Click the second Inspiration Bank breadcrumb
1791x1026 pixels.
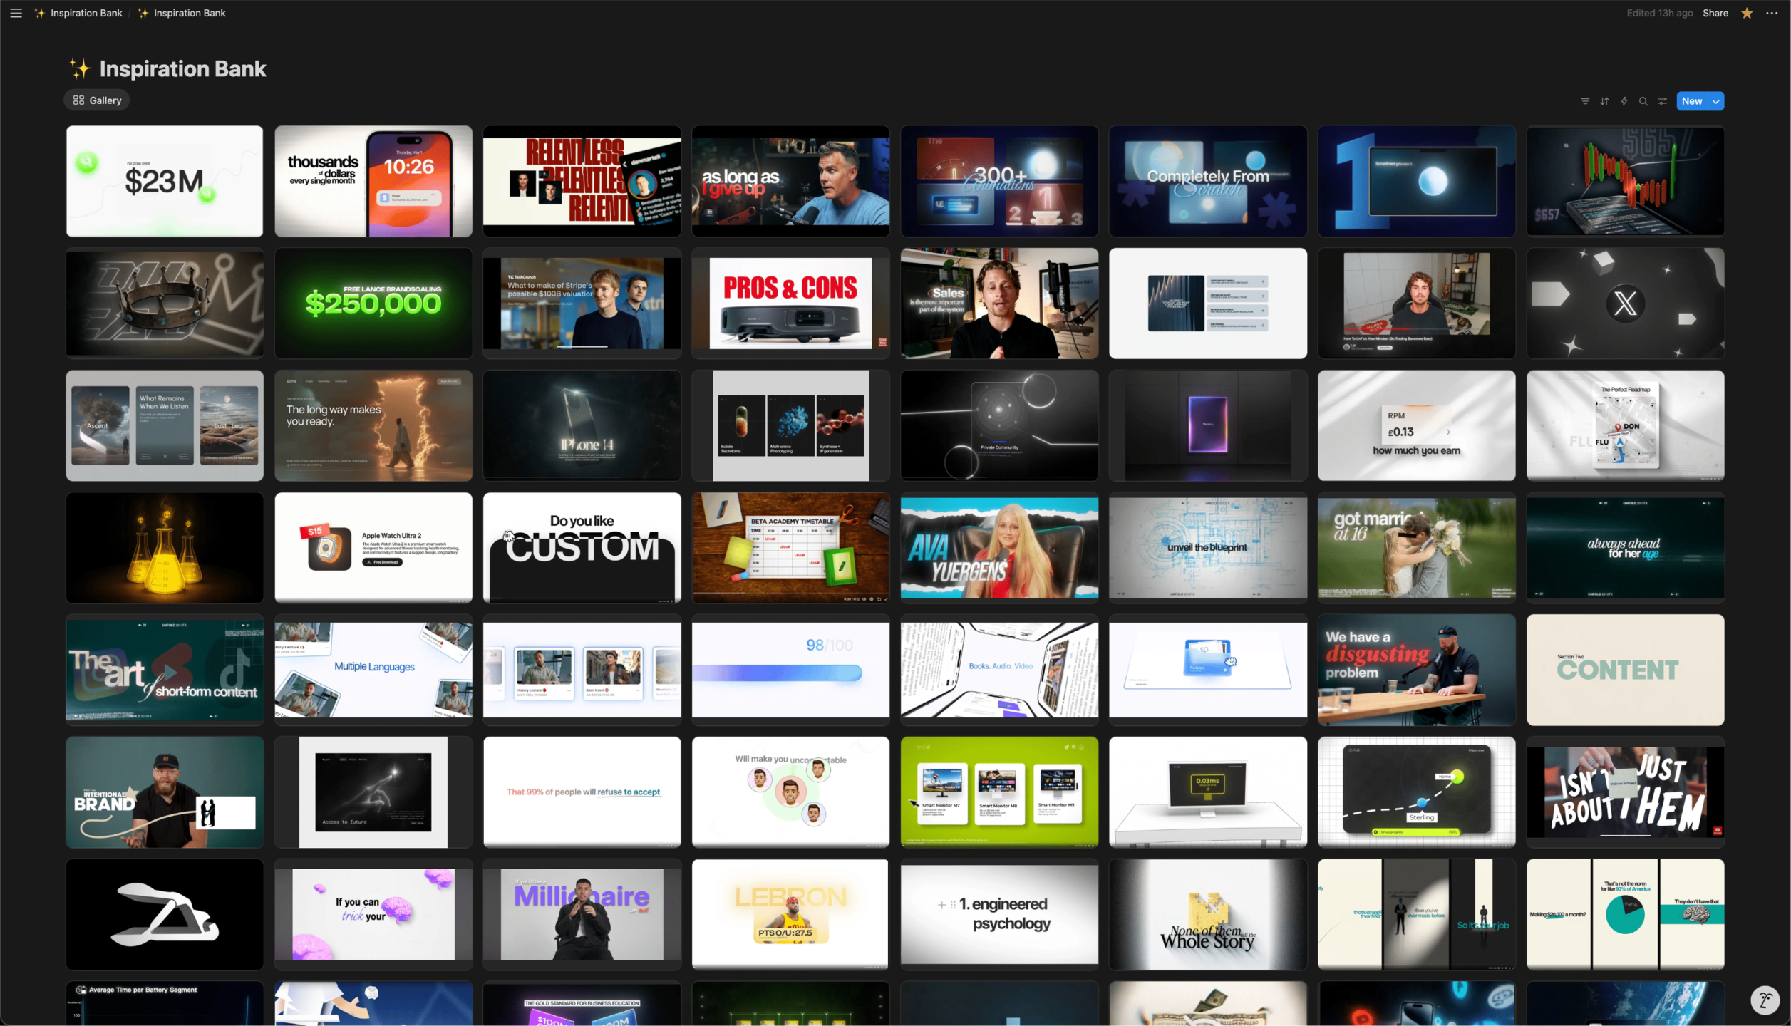182,13
